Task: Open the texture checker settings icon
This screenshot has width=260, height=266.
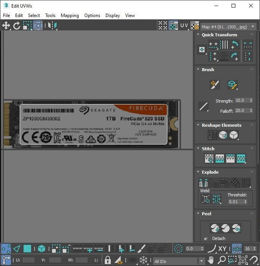Action: [195, 26]
